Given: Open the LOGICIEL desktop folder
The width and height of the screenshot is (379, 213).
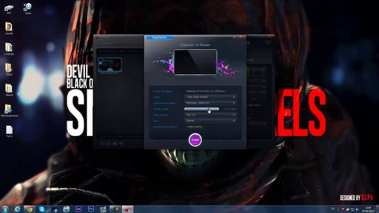Looking at the screenshot, I should point(9,49).
